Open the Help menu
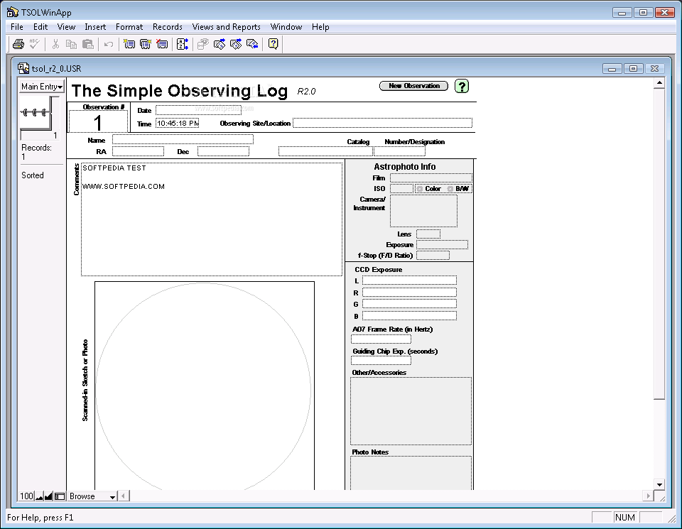 (x=320, y=27)
